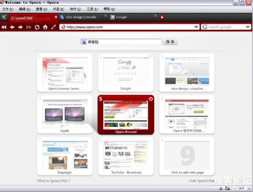Viewport: 253px width, 192px height.
Task: Go forward with the right arrow button
Action: click(x=20, y=27)
